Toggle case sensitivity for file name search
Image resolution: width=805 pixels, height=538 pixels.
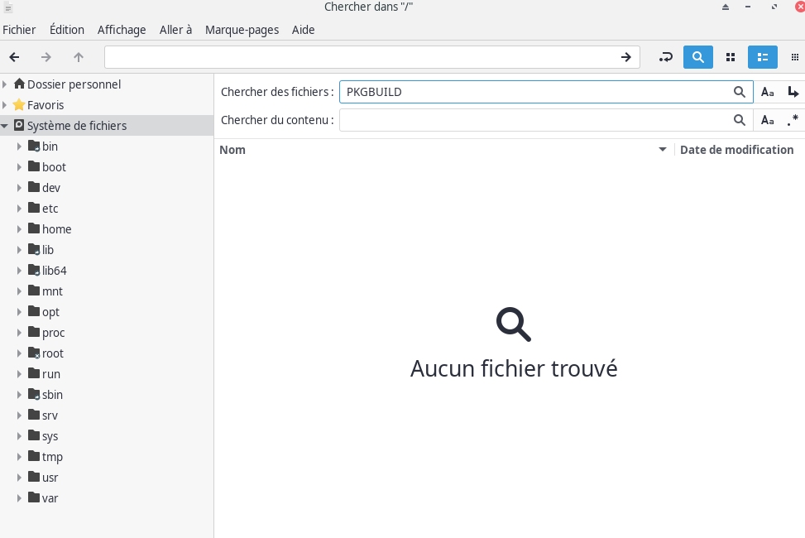(768, 93)
